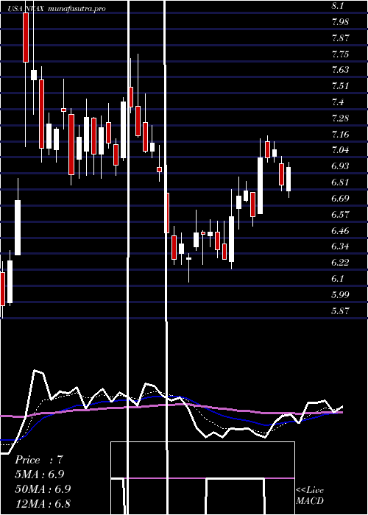Click the 5MA : 6.9 readout

[40, 475]
